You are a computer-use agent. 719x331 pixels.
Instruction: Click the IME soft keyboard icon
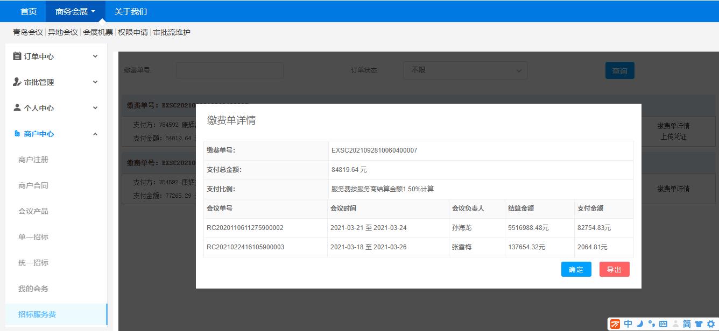tap(663, 324)
